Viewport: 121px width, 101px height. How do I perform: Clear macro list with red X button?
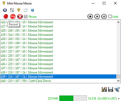coord(20,16)
